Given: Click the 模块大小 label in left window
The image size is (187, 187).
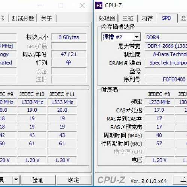Looking at the screenshot, I should click(37, 37).
